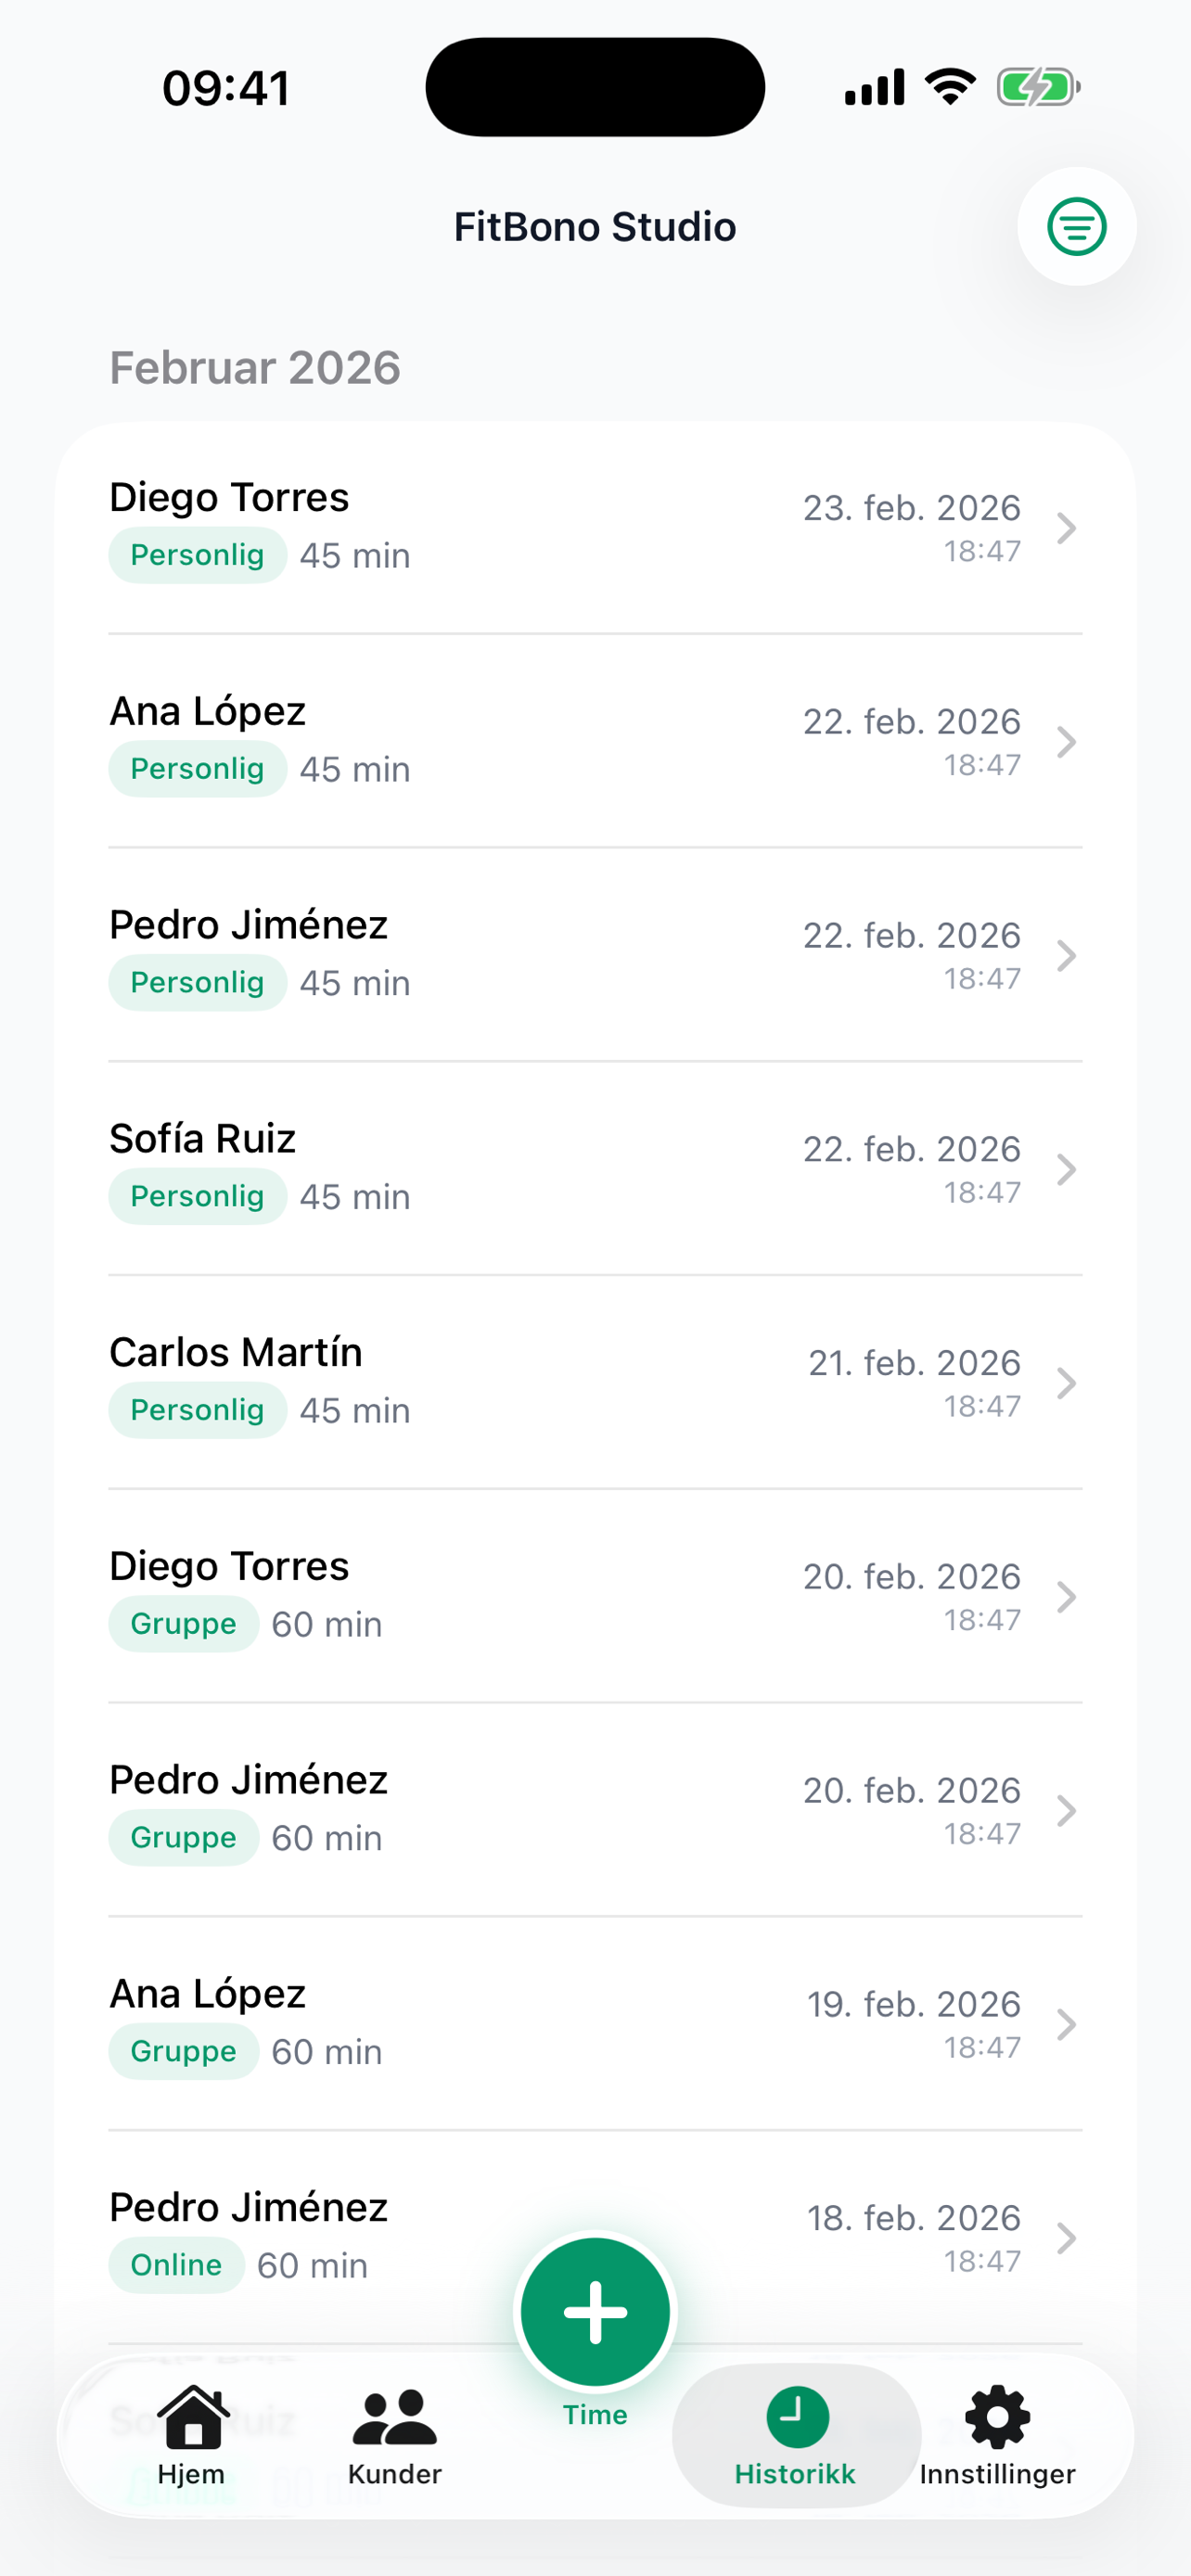Screen dimensions: 1191x2576
Task: Tap the Gruppe tag on Ana López
Action: [x=183, y=2051]
